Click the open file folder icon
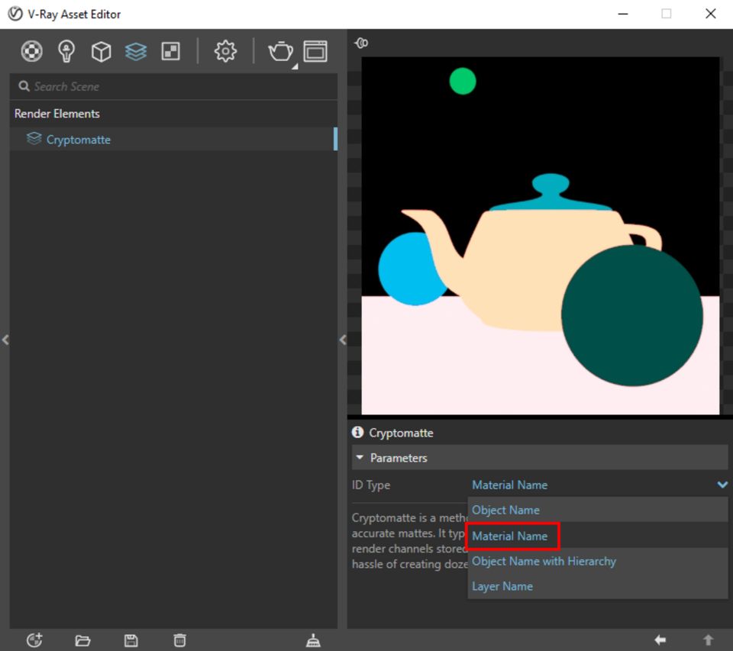This screenshot has width=733, height=651. coord(82,640)
